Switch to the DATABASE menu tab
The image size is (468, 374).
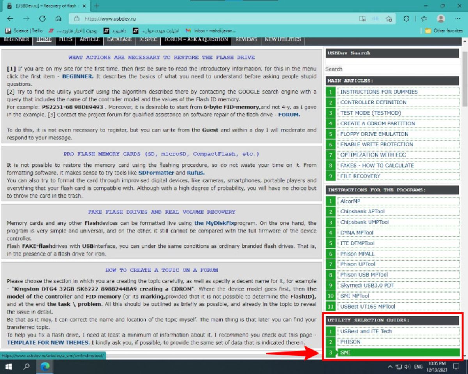click(x=119, y=39)
